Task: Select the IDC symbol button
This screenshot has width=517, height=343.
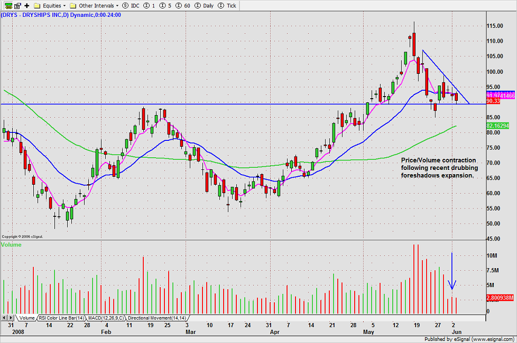Action: 131,6
